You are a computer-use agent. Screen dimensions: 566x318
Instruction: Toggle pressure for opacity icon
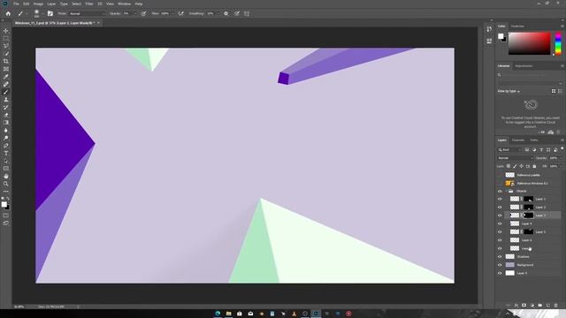[143, 14]
